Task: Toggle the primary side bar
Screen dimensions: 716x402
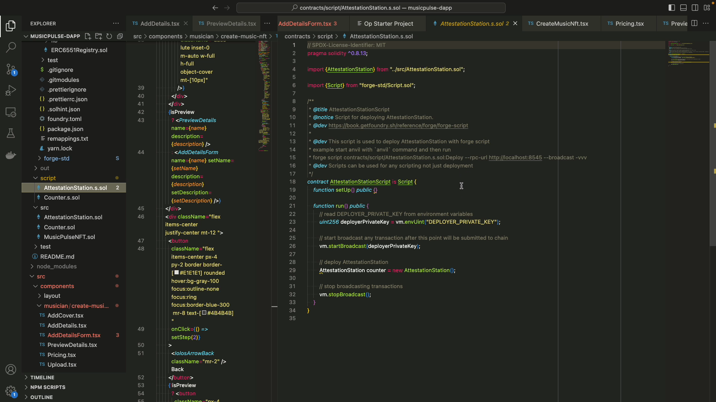Action: pyautogui.click(x=672, y=7)
